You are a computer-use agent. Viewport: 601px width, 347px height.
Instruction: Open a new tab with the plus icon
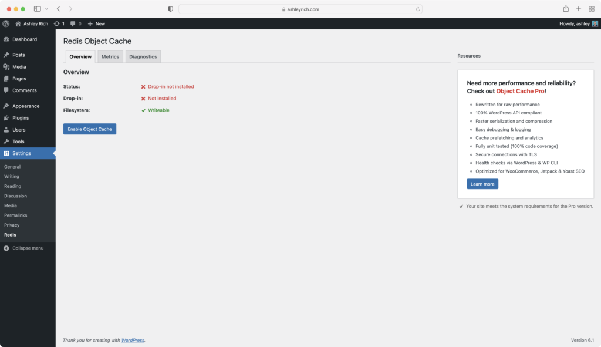[x=578, y=9]
